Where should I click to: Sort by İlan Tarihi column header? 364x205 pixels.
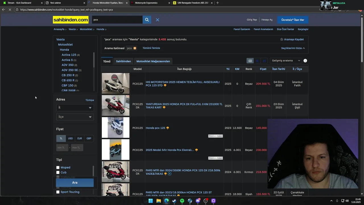[x=279, y=69]
